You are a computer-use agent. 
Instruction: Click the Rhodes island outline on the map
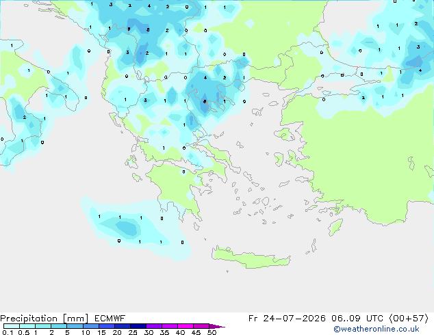point(335,227)
